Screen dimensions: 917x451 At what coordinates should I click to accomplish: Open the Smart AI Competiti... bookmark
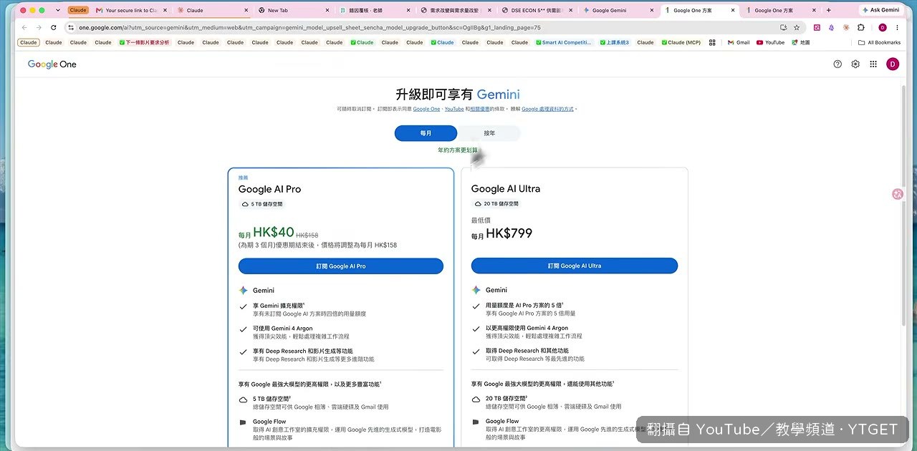tap(565, 42)
